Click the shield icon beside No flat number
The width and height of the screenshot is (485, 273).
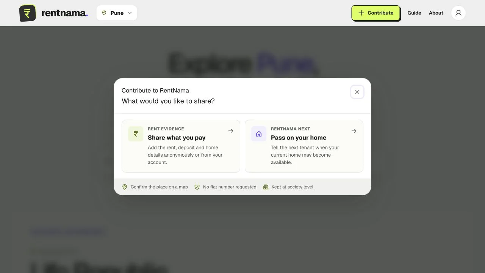(x=197, y=187)
